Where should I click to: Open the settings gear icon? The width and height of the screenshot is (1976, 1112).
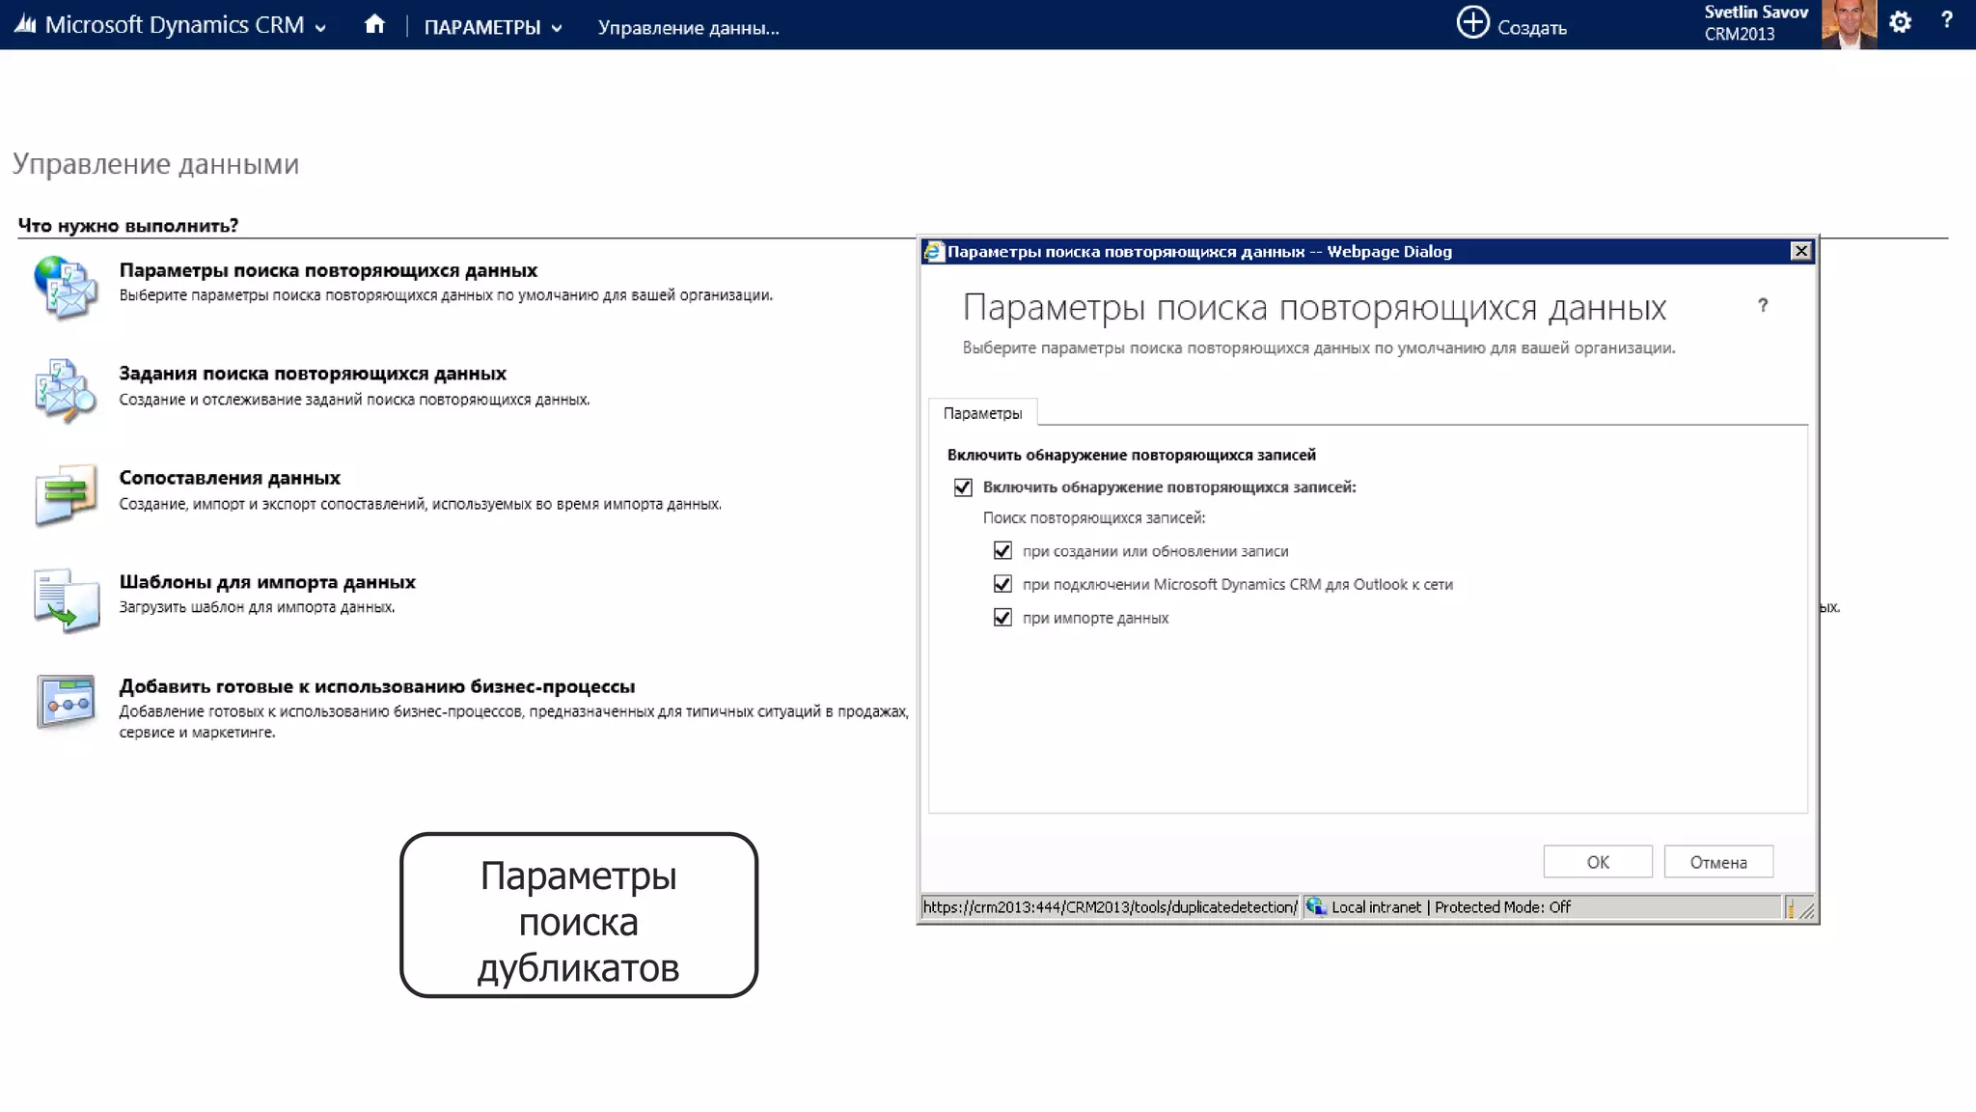click(1900, 22)
